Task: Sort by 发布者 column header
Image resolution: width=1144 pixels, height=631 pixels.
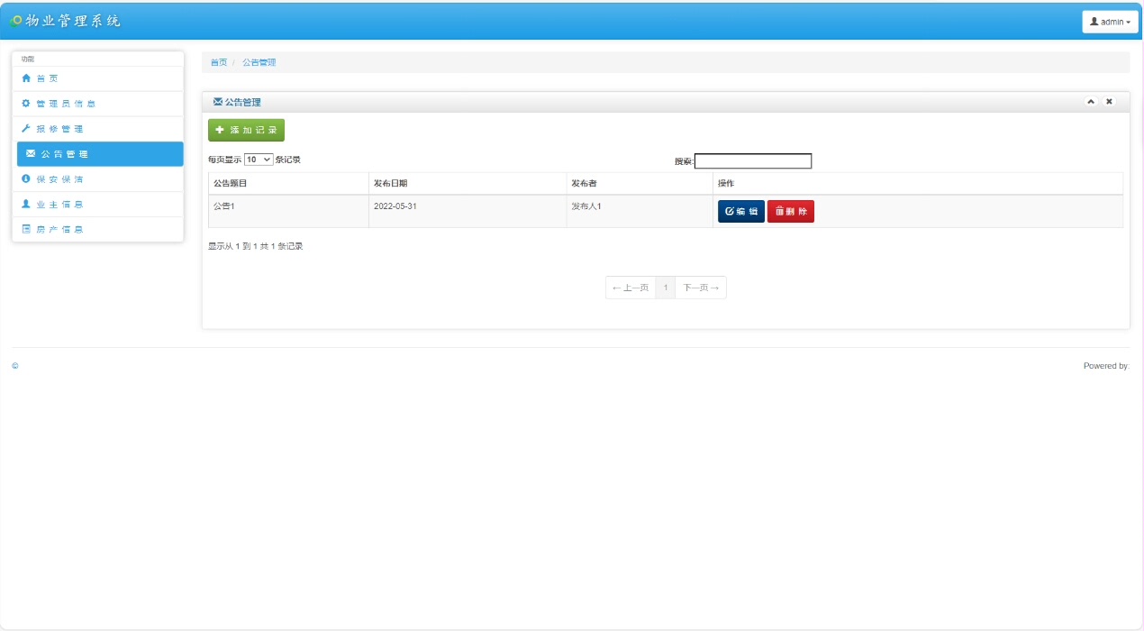Action: tap(640, 184)
